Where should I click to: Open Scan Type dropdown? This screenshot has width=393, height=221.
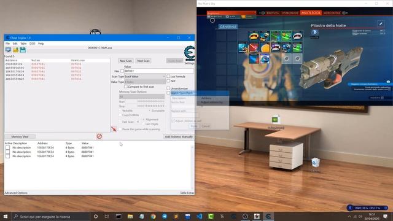click(145, 76)
